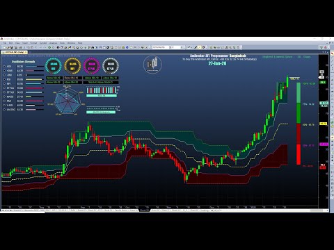Click the ADX circle in Oscillators Strength
The image size is (334, 250).
point(4,67)
